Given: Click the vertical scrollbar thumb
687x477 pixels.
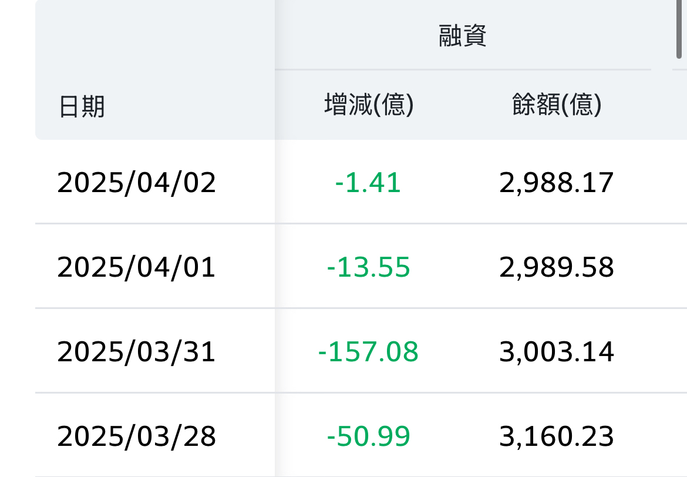Looking at the screenshot, I should point(679,29).
